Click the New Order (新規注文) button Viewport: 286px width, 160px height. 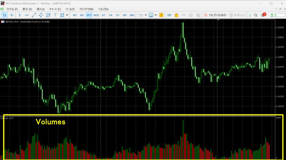[x=237, y=15]
